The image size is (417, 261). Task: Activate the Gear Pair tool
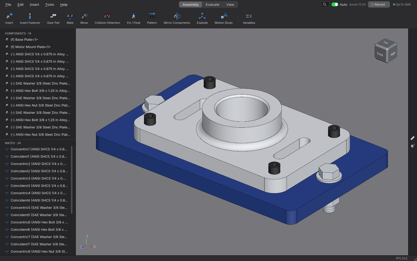(x=53, y=19)
